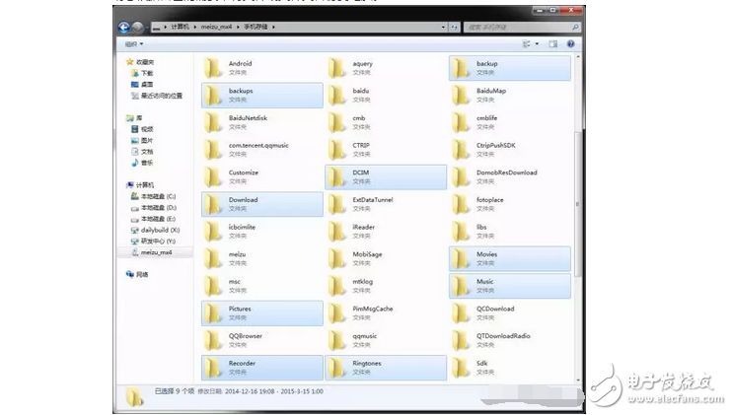732x415 pixels.
Task: Open dailybuild (X:) network drive
Action: pos(159,230)
